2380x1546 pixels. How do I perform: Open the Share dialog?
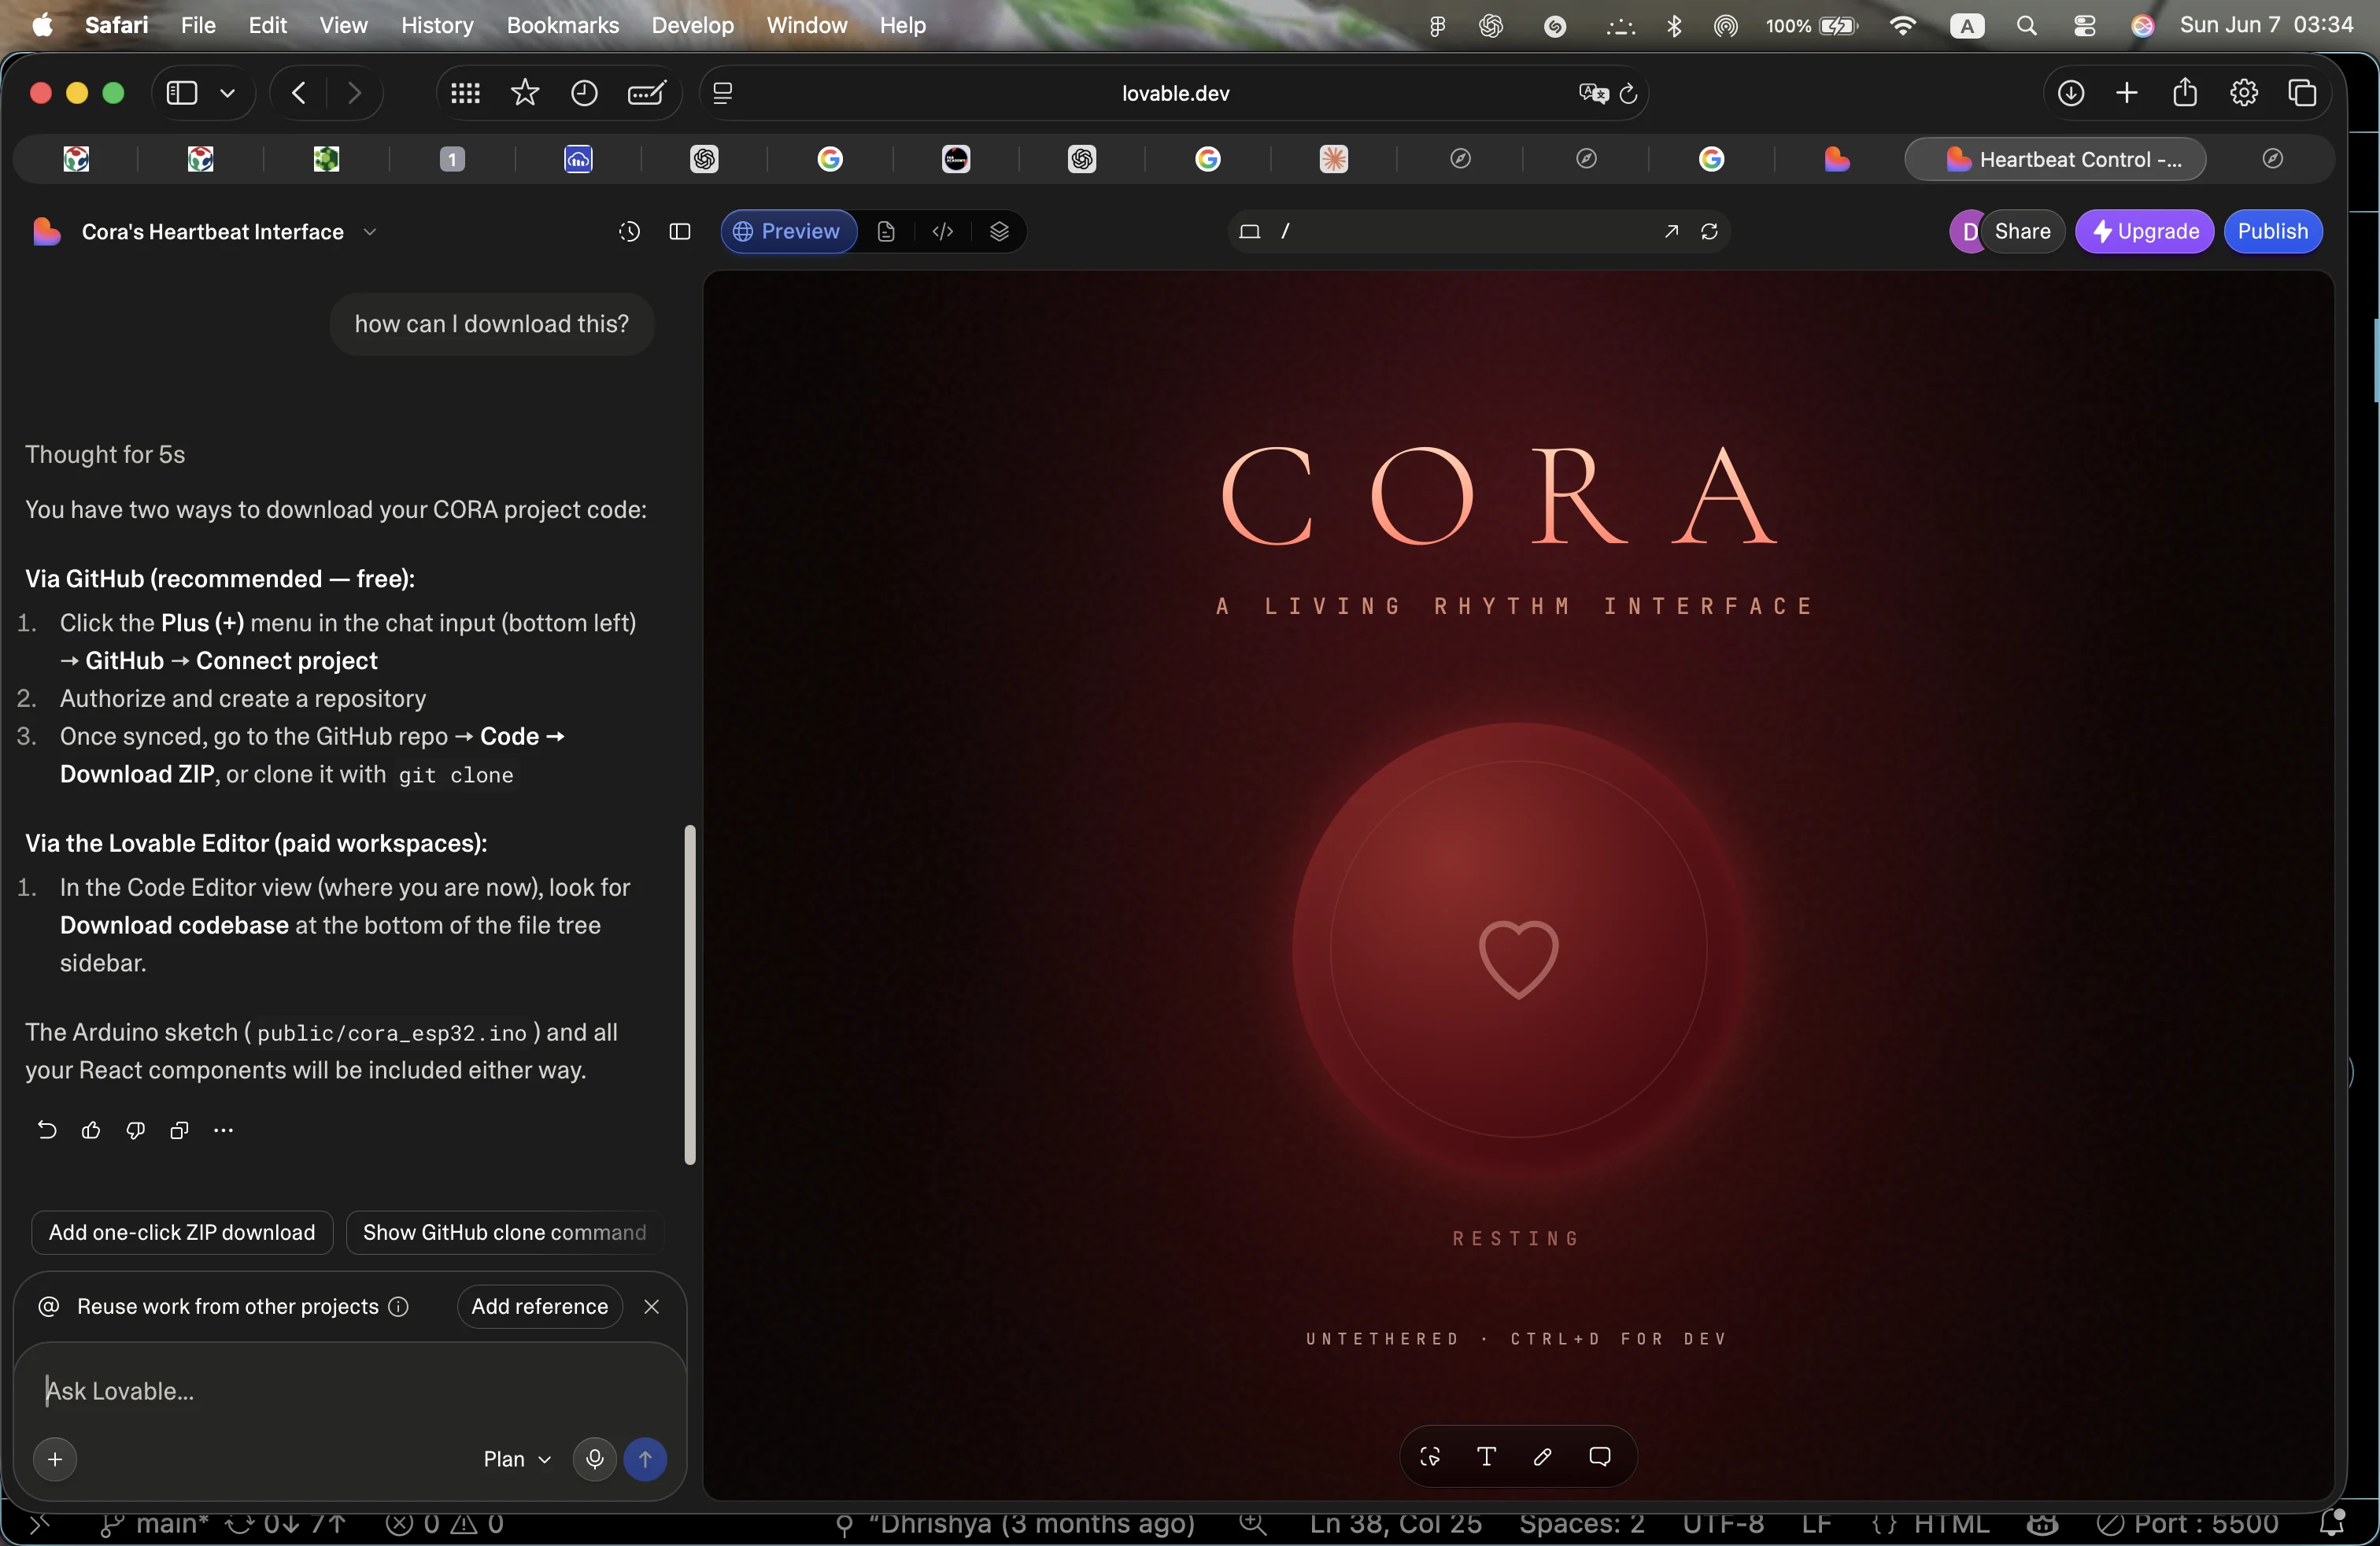pyautogui.click(x=2022, y=232)
